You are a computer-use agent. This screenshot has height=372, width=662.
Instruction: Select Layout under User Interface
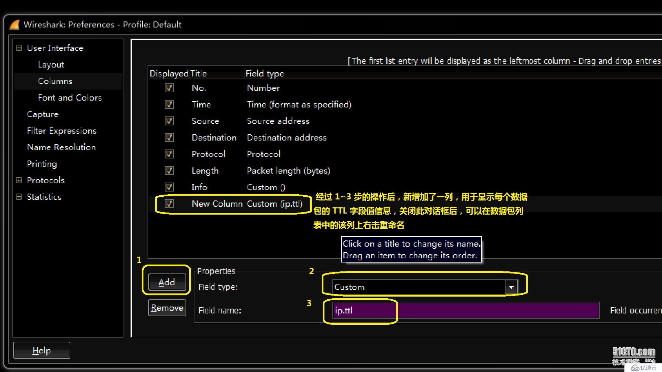point(51,64)
